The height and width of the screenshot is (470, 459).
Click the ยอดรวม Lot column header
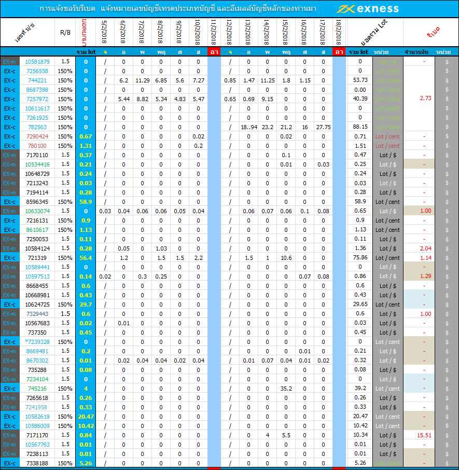(374, 32)
